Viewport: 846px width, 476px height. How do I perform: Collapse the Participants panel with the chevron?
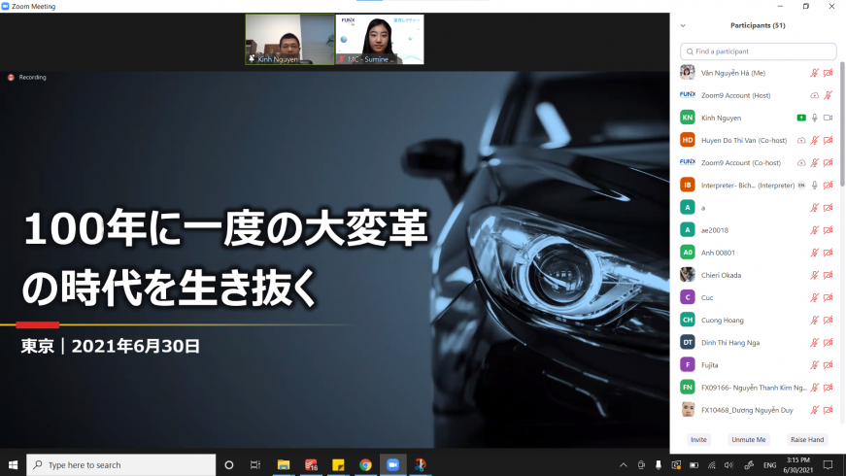[683, 25]
